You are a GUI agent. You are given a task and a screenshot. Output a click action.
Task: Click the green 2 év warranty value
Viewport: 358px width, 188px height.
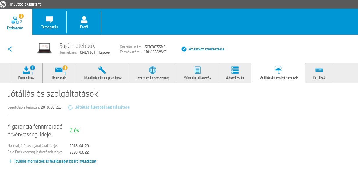[x=74, y=130]
